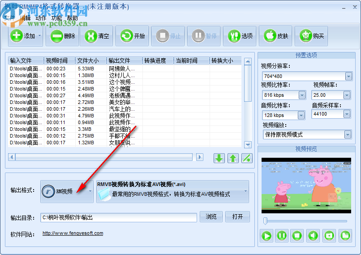Mute preview with the speaker icon
Viewport: 361px width, 255px height.
313,236
